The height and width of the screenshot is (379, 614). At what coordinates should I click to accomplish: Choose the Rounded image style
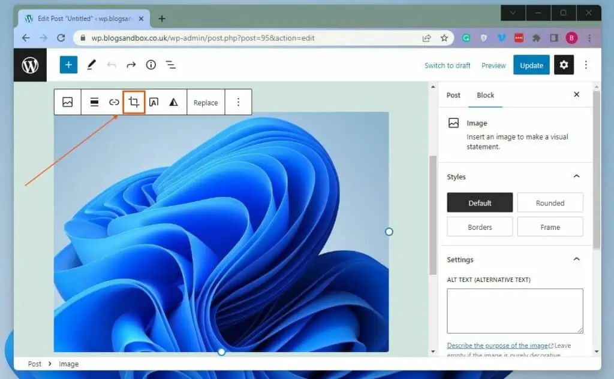pyautogui.click(x=550, y=202)
